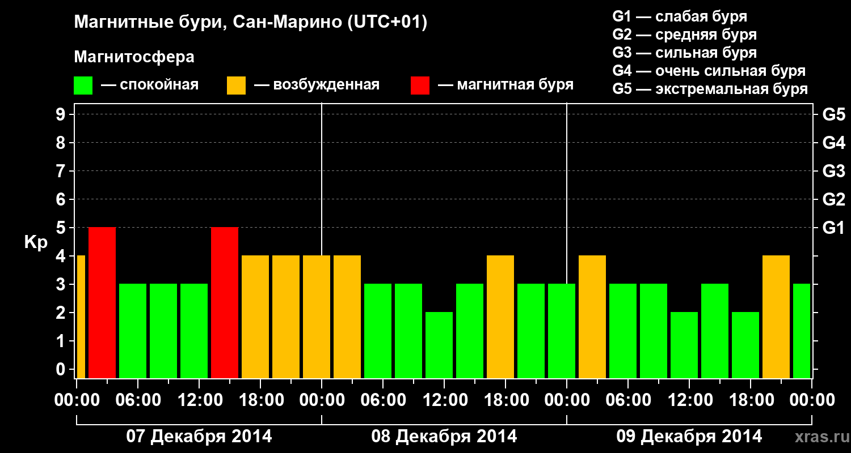Click the G5 storm level label on right axis
This screenshot has height=453, width=851.
[x=833, y=114]
